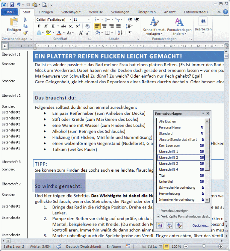Open the style inspector in Formatvorlagen pane
The height and width of the screenshot is (251, 230).
tap(170, 225)
